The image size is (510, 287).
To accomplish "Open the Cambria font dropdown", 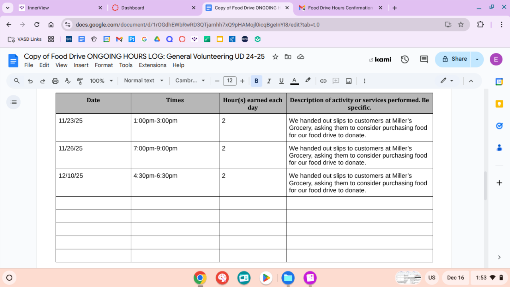I will (190, 81).
